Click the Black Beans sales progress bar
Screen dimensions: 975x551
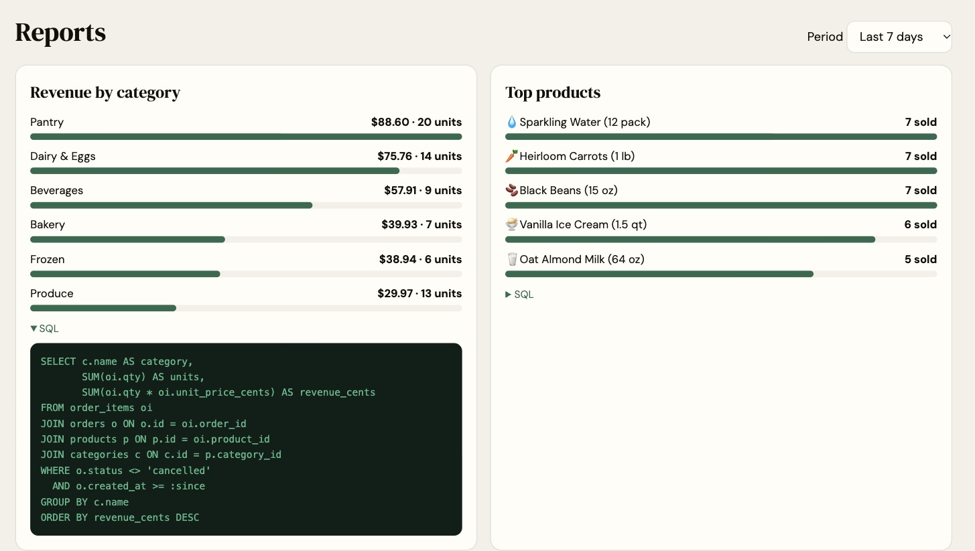click(721, 205)
